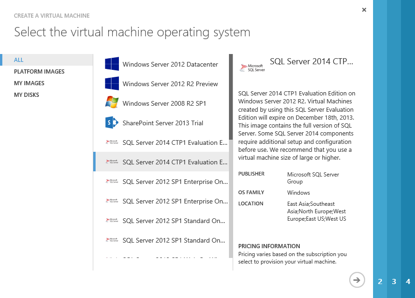Select the SharePoint Server 2013 Trial icon
The image size is (415, 298).
(112, 122)
